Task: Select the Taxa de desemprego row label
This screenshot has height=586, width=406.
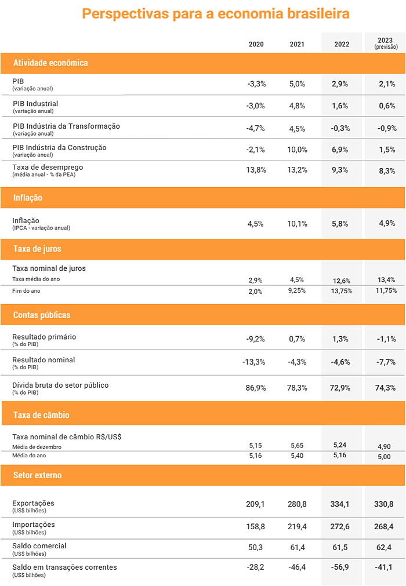Action: [x=48, y=170]
